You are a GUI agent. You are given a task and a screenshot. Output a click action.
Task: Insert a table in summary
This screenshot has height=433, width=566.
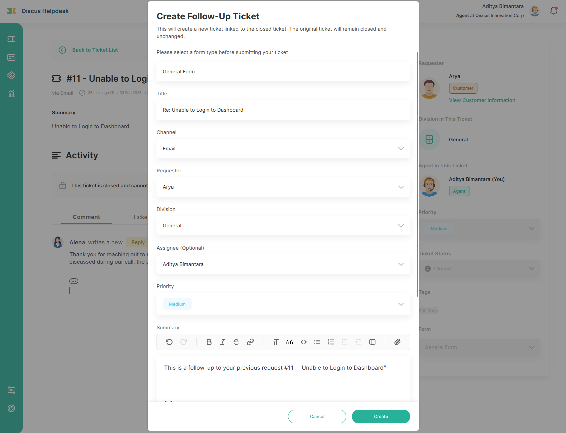[373, 342]
